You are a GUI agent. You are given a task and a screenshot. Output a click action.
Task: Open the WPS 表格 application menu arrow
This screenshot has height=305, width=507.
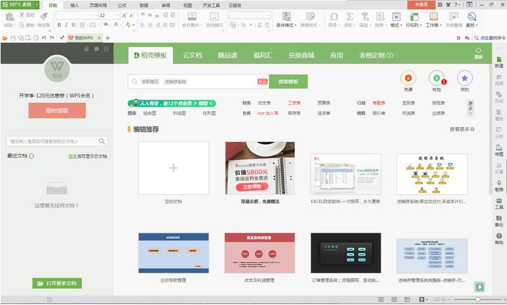coord(37,5)
